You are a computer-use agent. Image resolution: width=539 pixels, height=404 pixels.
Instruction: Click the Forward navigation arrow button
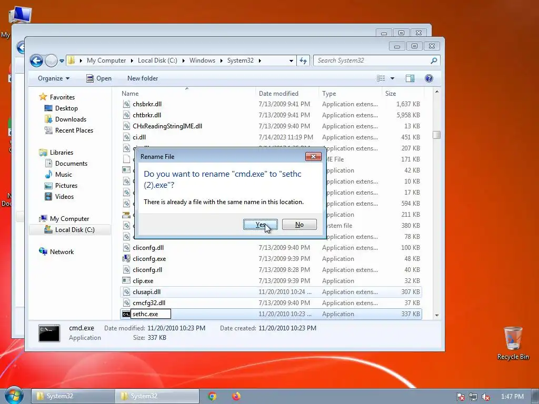pos(51,61)
